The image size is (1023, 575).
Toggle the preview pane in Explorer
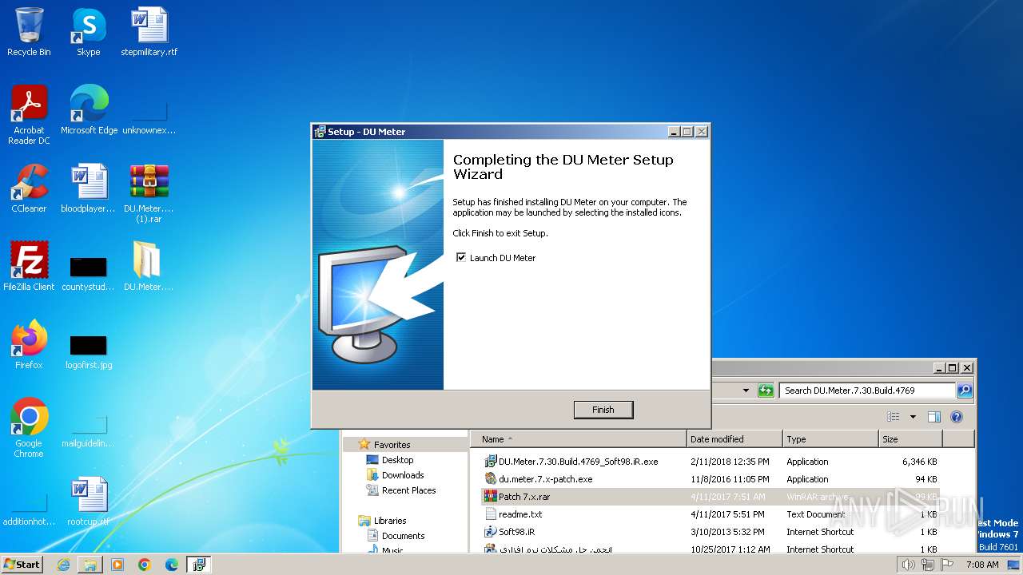[x=934, y=417]
